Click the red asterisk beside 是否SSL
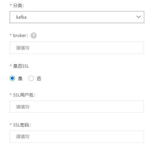The width and height of the screenshot is (155, 149). 11,65
